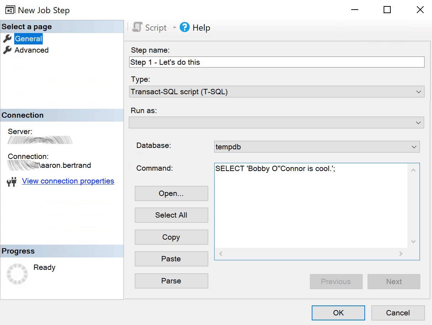
Task: Click OK to save the job step
Action: click(338, 313)
